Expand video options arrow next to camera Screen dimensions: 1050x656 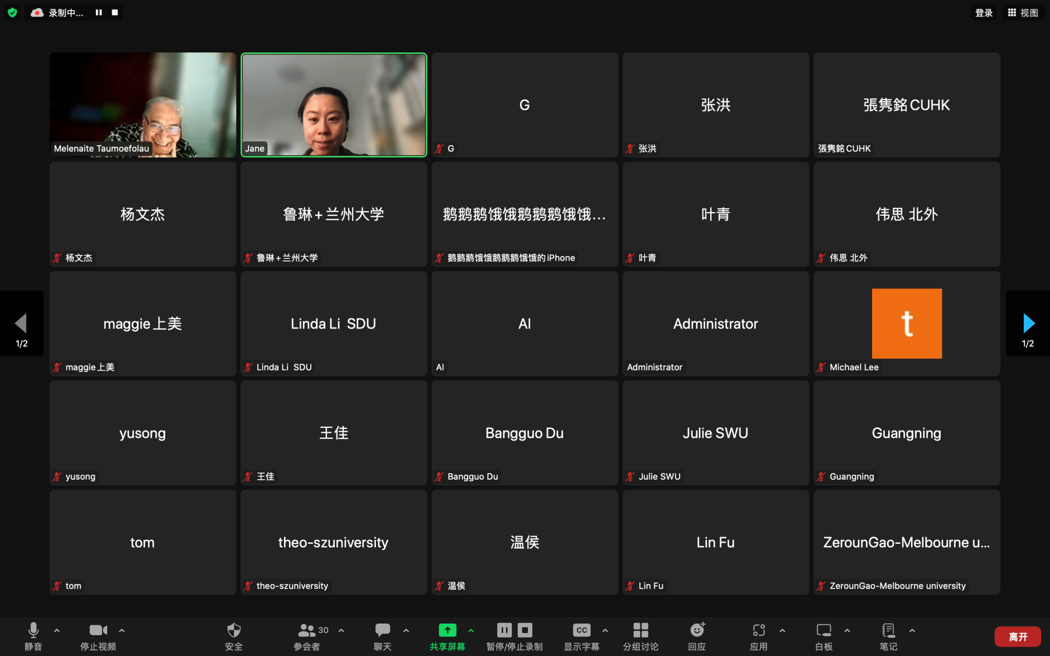coord(122,630)
